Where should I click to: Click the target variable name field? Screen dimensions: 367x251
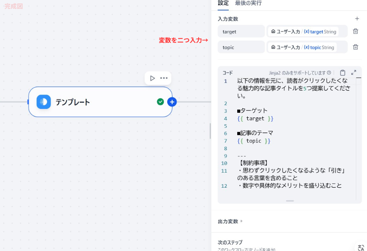pyautogui.click(x=241, y=31)
